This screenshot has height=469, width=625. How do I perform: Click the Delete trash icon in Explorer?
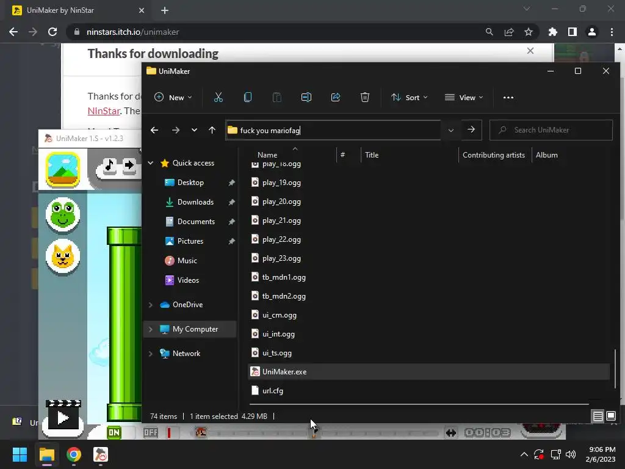click(365, 97)
